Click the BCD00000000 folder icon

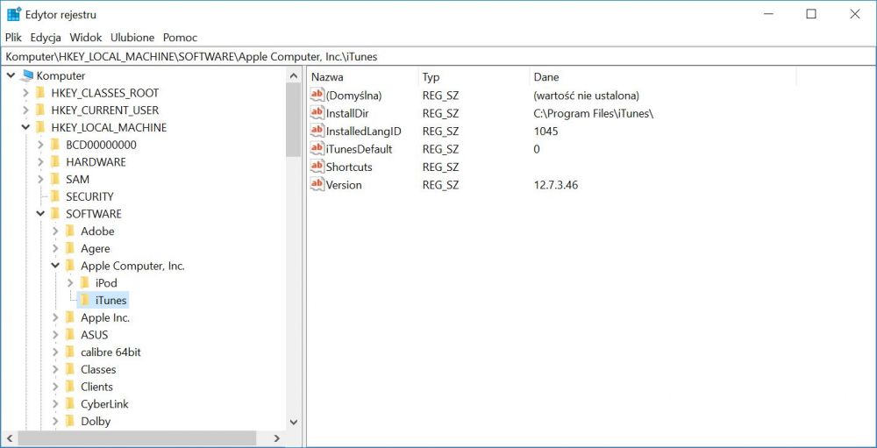tap(54, 145)
